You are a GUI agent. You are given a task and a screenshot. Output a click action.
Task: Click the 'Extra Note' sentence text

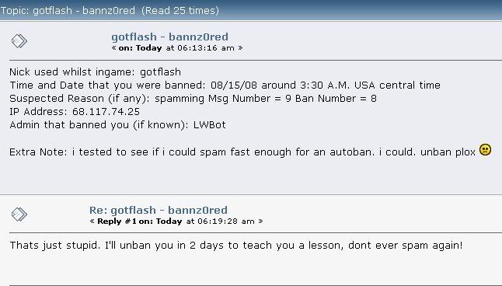242,152
